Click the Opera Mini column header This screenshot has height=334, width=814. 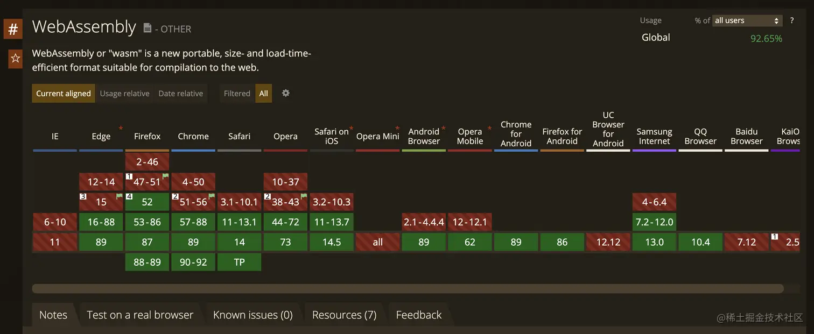click(378, 137)
